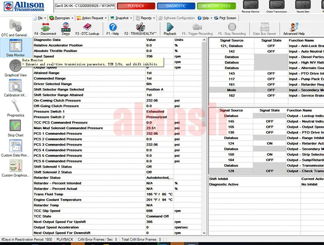Expand the File menu dropdown arrow
Viewport: 324px width, 245px height.
[x=45, y=18]
